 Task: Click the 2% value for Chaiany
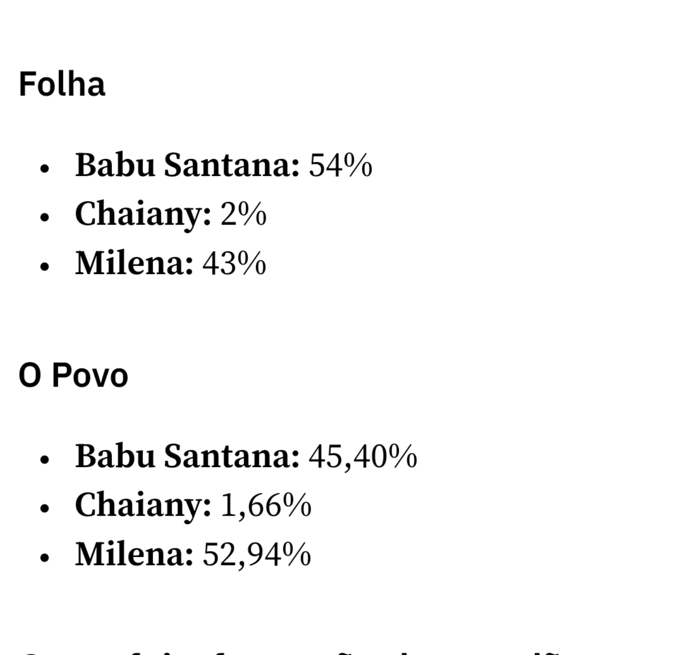(x=243, y=215)
